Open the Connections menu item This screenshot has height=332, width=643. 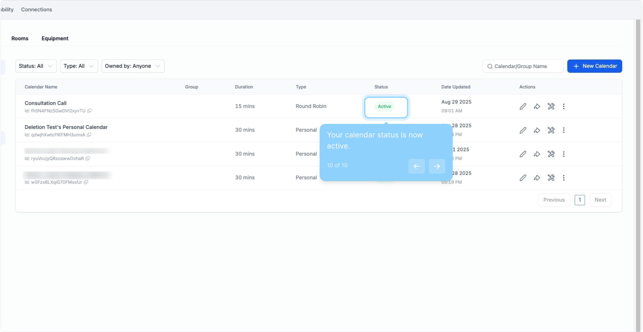click(x=36, y=10)
